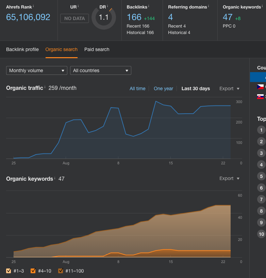Show All time organic traffic range
Screen dimensions: 266x278
[x=137, y=88]
